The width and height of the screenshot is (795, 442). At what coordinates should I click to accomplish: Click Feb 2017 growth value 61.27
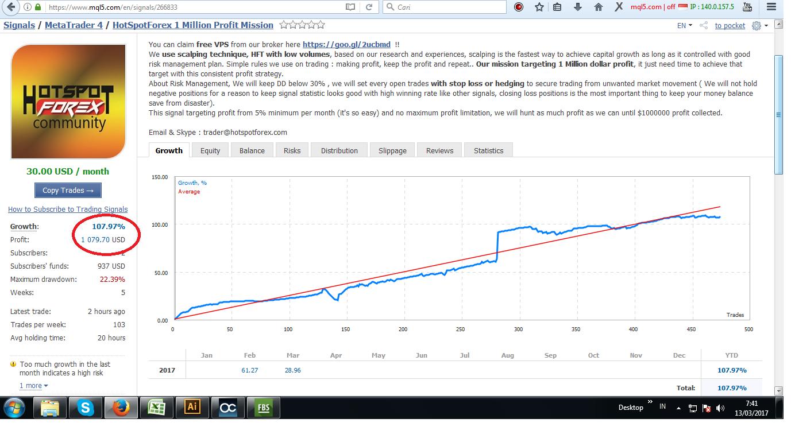coord(250,370)
